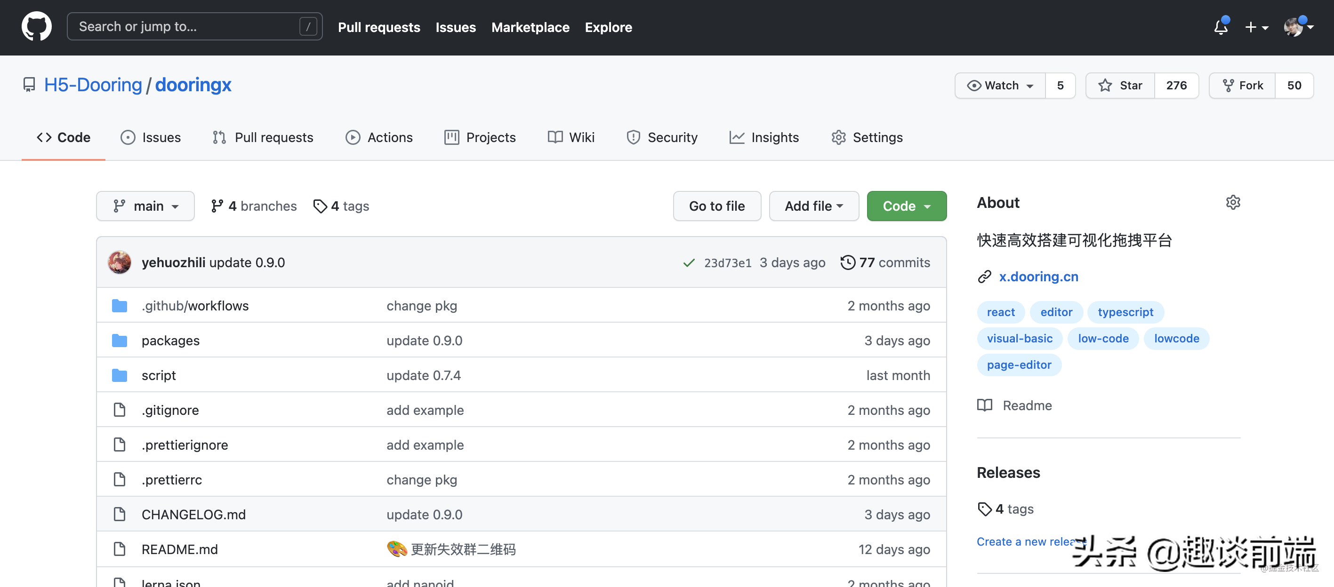1334x587 pixels.
Task: Switch to the Issues tab
Action: [x=151, y=137]
